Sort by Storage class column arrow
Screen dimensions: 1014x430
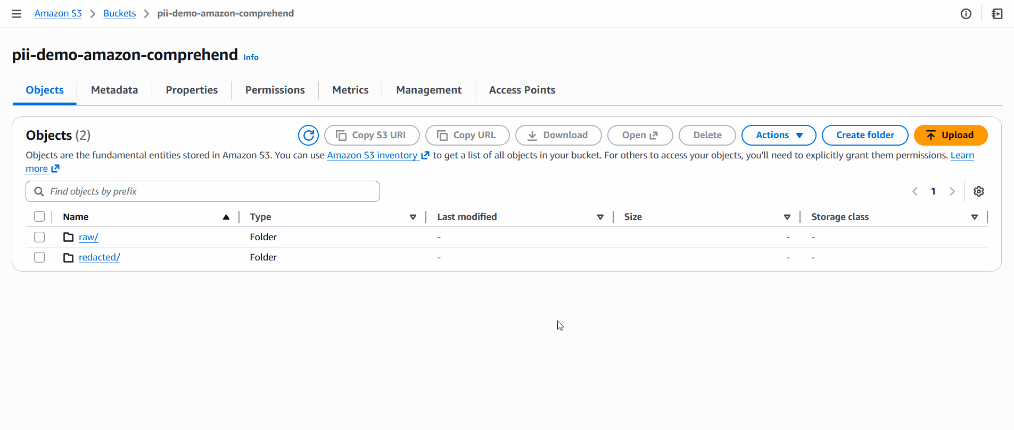[975, 217]
